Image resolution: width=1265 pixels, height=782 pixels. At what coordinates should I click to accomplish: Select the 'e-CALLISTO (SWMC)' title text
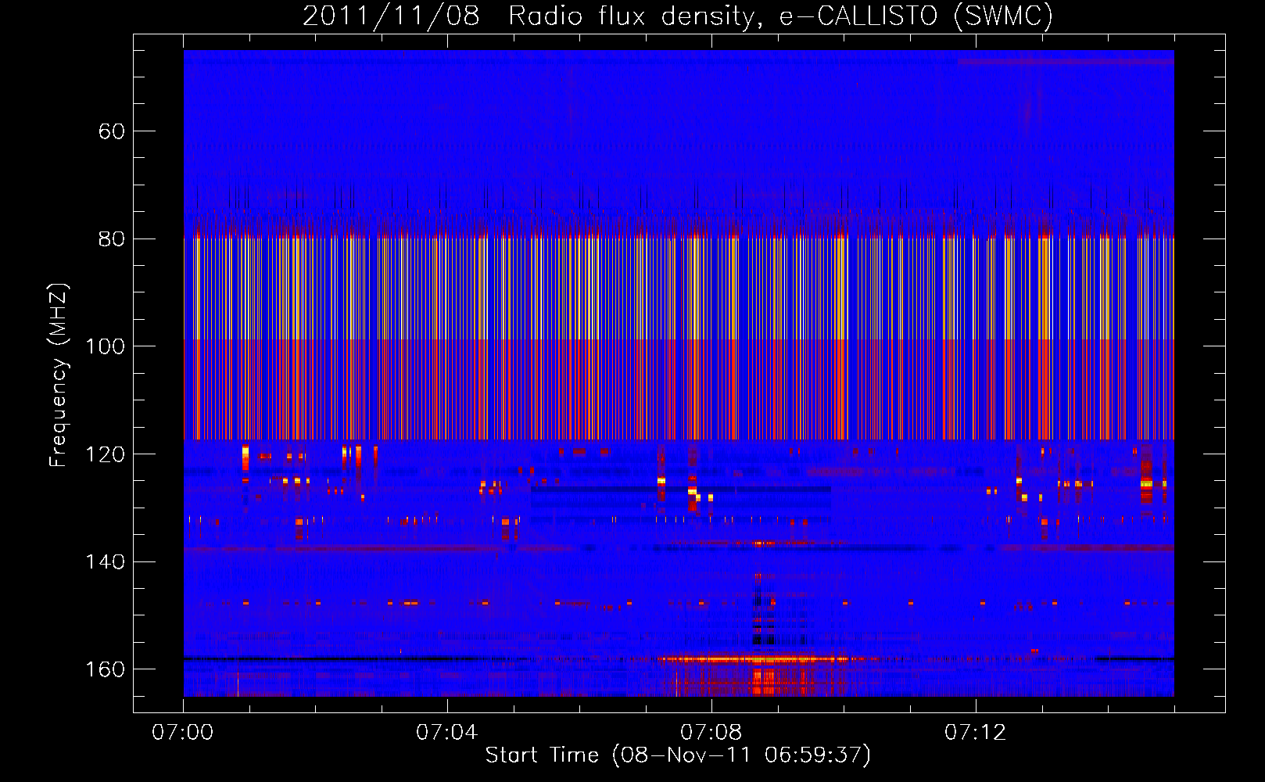(916, 16)
